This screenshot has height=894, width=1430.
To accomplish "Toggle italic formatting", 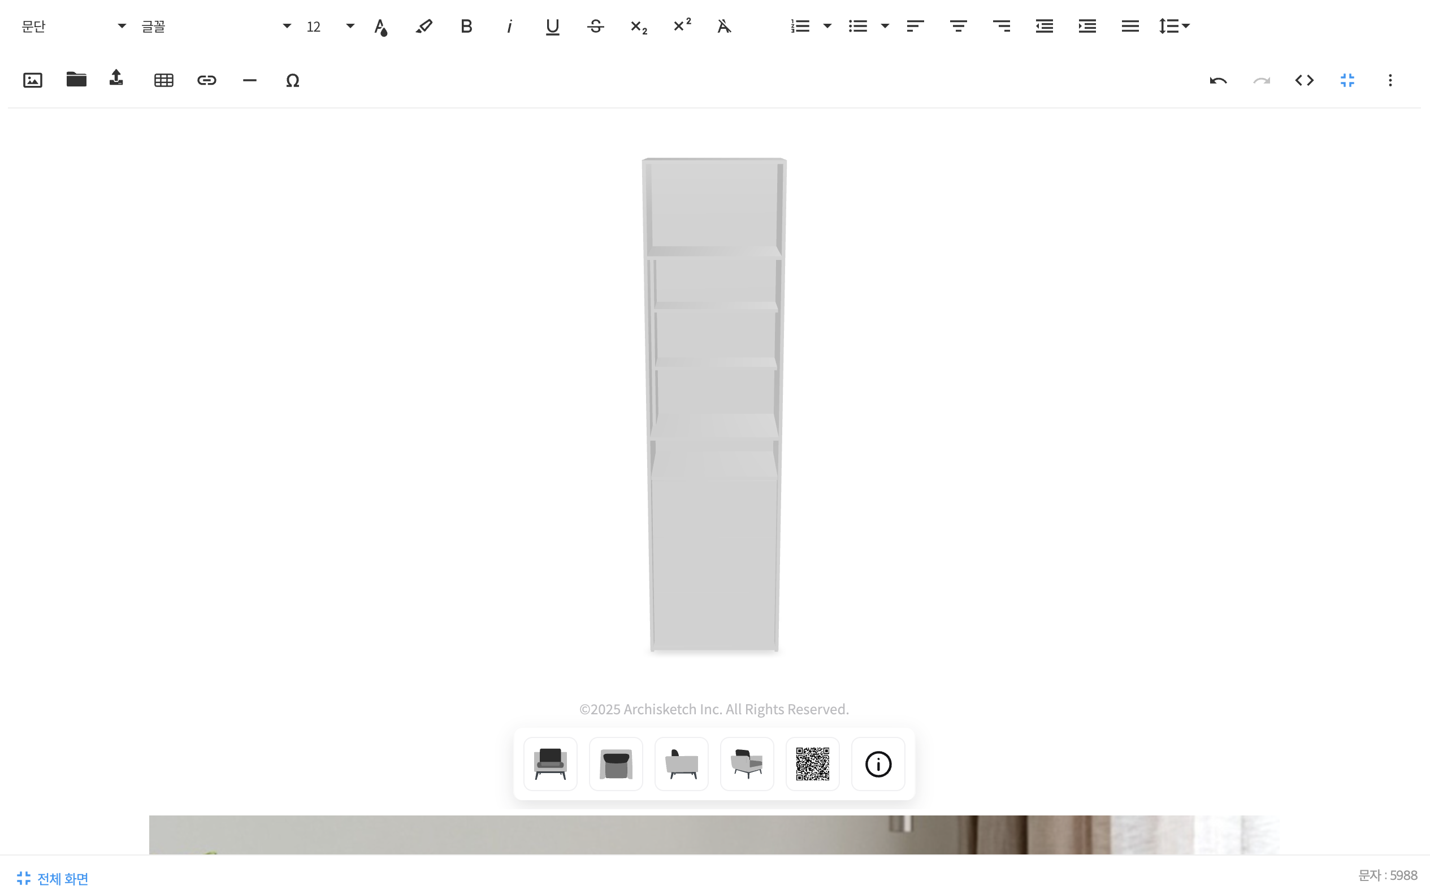I will (x=509, y=27).
